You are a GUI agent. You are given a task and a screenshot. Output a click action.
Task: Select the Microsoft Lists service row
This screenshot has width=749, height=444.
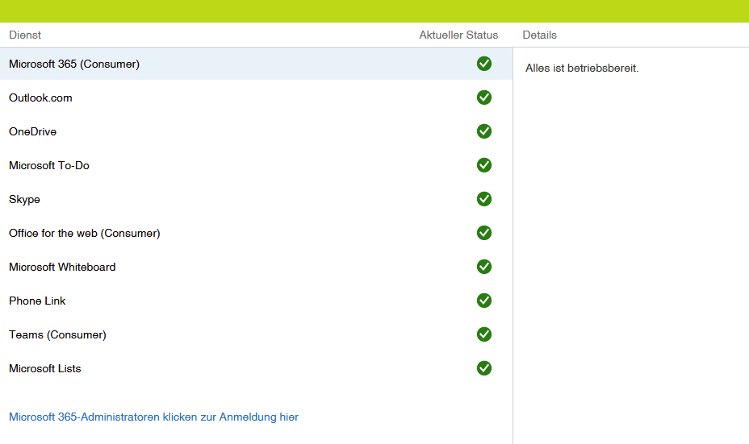click(256, 368)
